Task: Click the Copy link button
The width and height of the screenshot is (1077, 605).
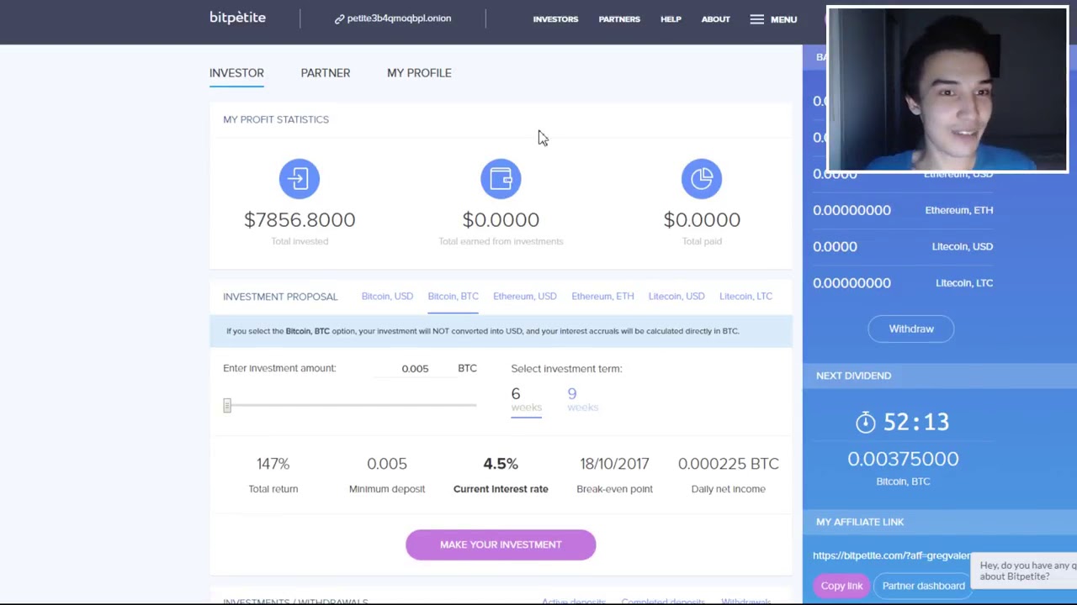Action: click(842, 586)
